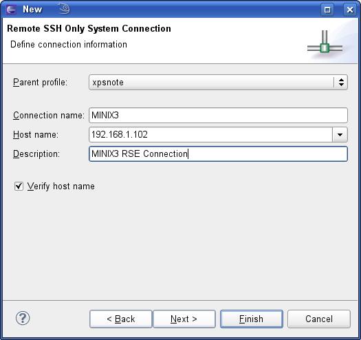This screenshot has width=361, height=340.
Task: Click the openSUSE chameleon icon in title bar
Action: 64,8
